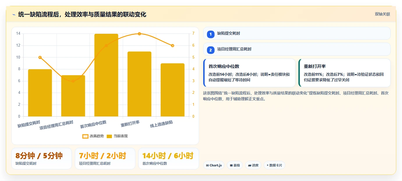Click the 表格 tag chip
The width and height of the screenshot is (402, 181).
tap(235, 165)
